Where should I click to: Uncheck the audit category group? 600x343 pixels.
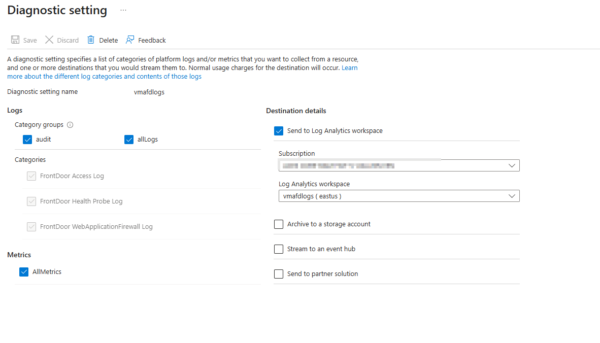coord(27,140)
